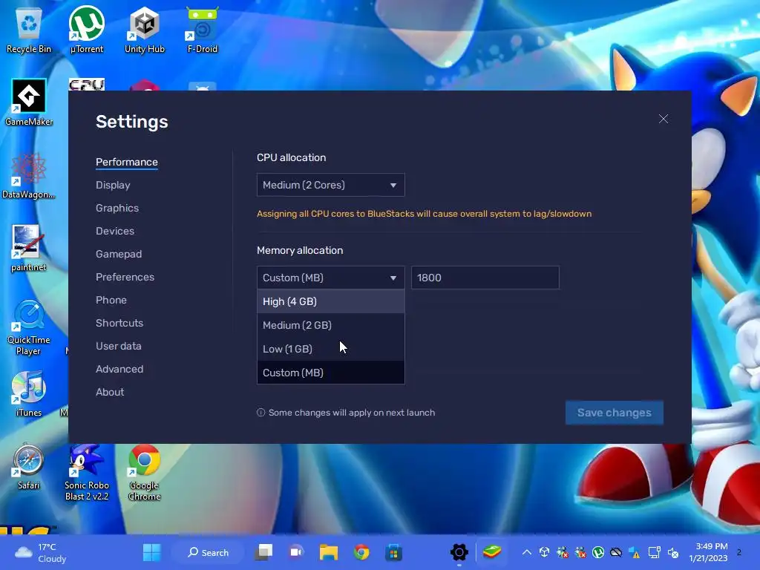Click the muted volume tray icon

[672, 552]
